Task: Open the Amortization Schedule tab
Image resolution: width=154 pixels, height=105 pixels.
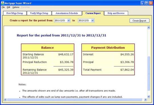Action: point(67,13)
